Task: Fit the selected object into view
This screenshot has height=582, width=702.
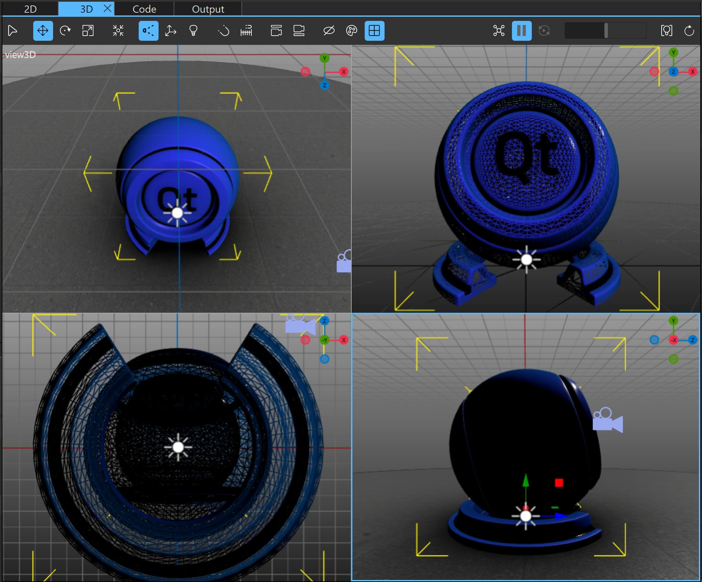Action: click(117, 30)
